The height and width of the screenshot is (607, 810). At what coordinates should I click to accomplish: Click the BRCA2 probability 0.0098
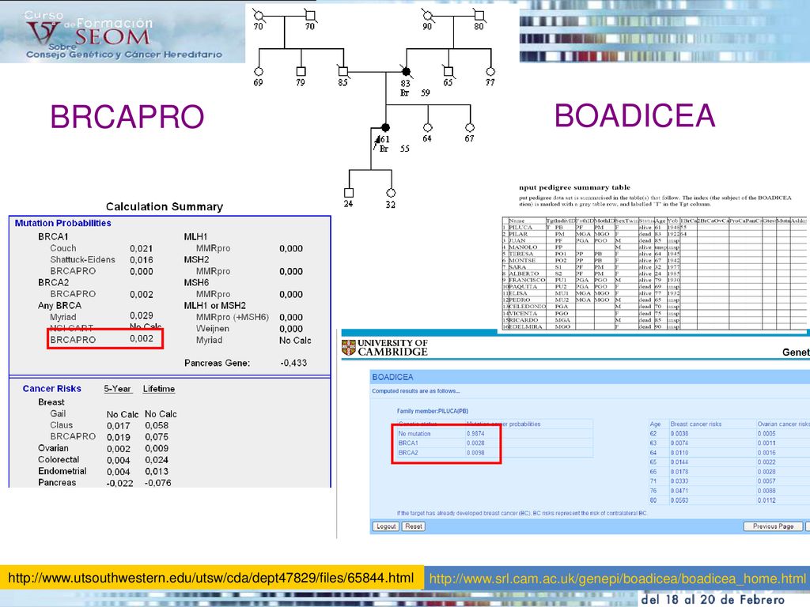click(475, 453)
